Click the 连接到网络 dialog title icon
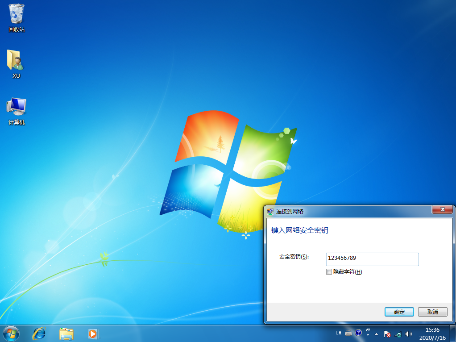The image size is (456, 342). point(270,211)
